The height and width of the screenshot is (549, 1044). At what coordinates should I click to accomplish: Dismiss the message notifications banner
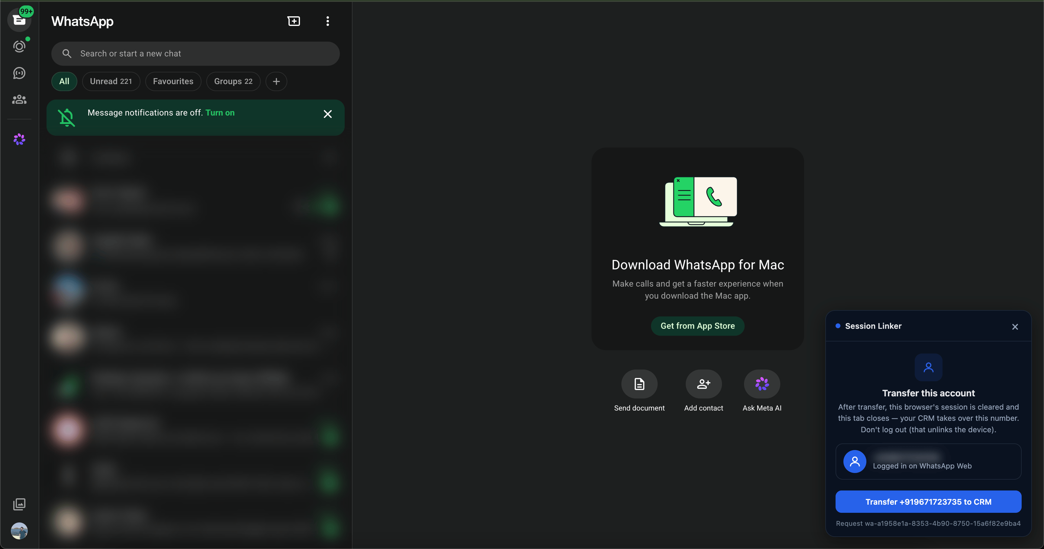pos(327,114)
